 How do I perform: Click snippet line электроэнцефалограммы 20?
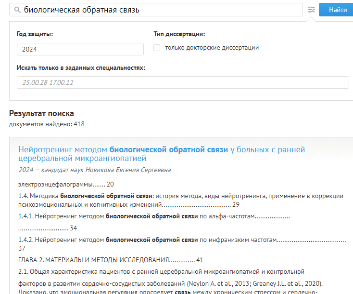(66, 184)
